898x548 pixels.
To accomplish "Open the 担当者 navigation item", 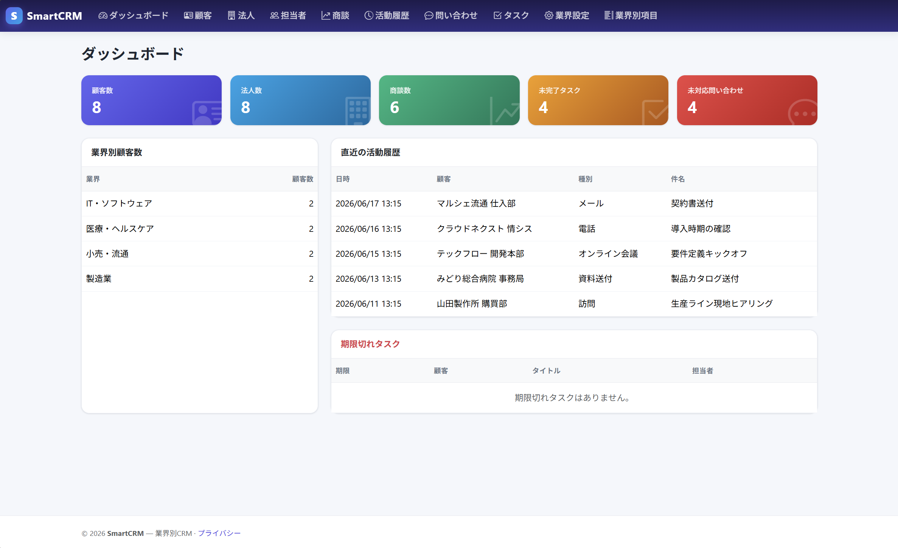I will click(288, 16).
